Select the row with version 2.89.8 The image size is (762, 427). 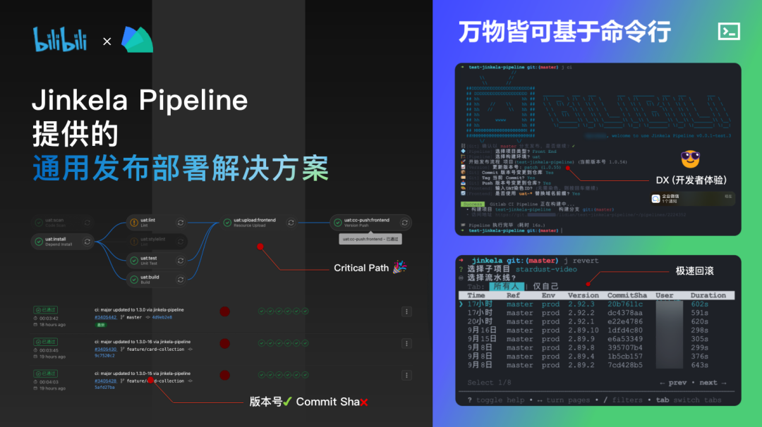(597, 348)
